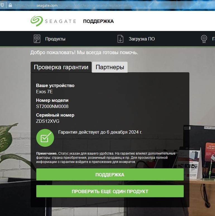Click ПРОВЕРИТЬ ЕЩЕ ОДИН ПРОДУКТ button

pos(110,191)
